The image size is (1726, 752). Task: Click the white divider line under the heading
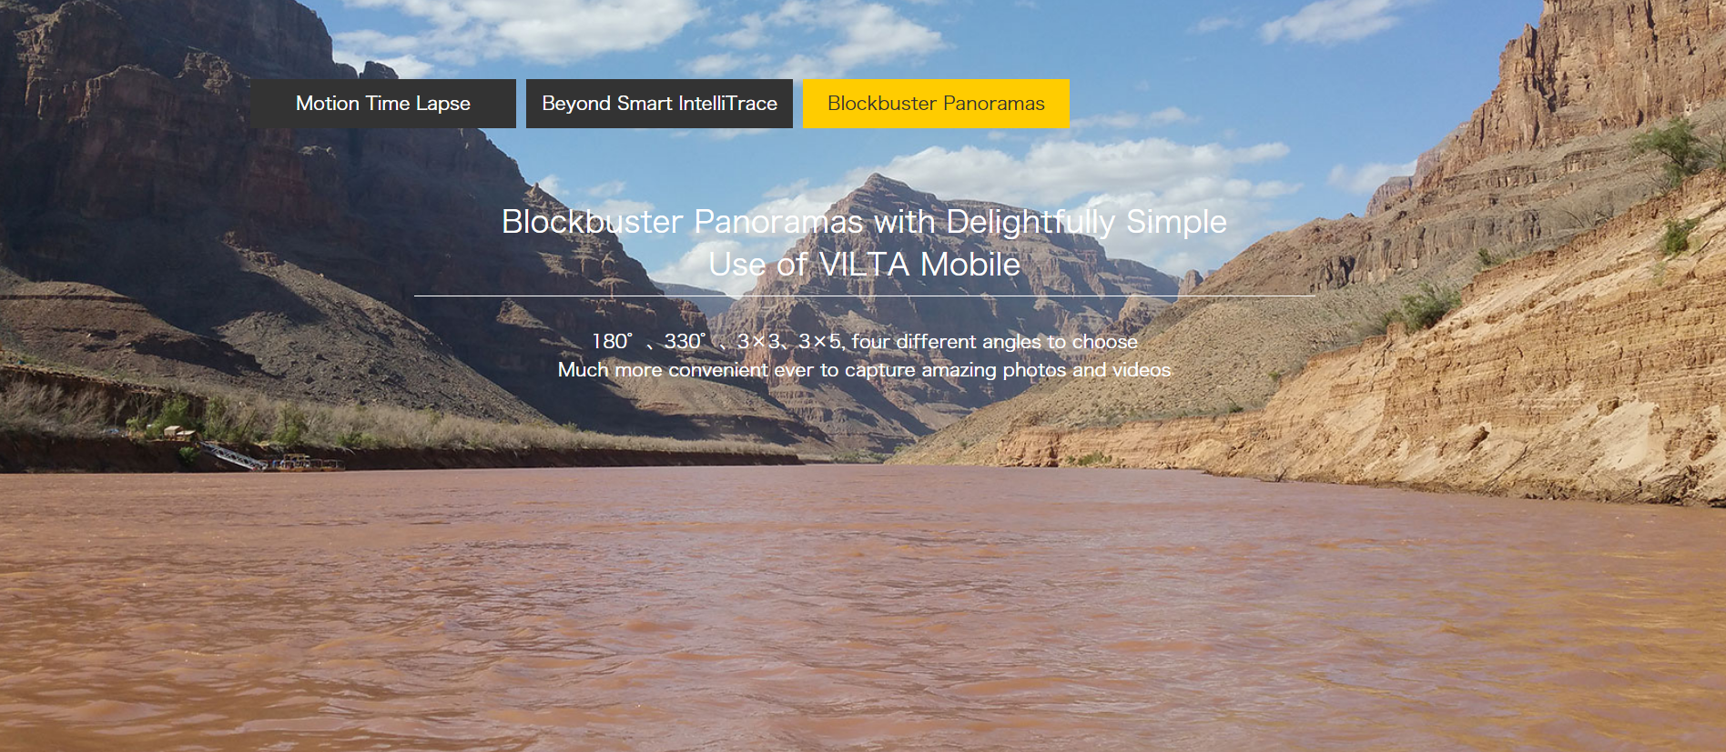point(864,296)
